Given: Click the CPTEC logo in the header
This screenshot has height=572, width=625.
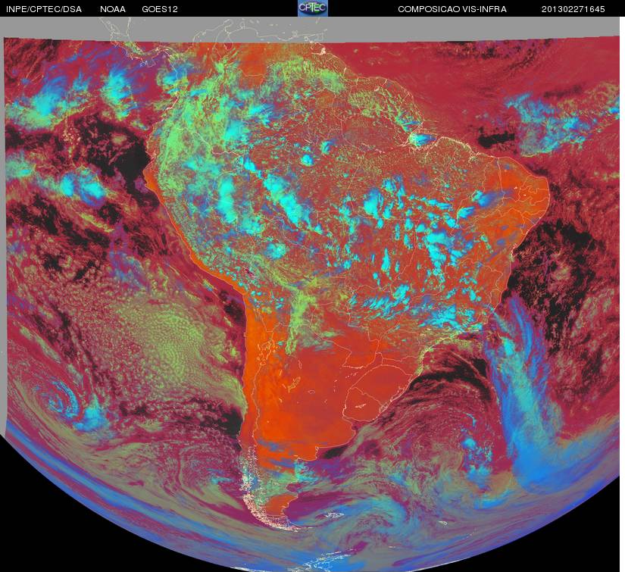Looking at the screenshot, I should [x=313, y=8].
